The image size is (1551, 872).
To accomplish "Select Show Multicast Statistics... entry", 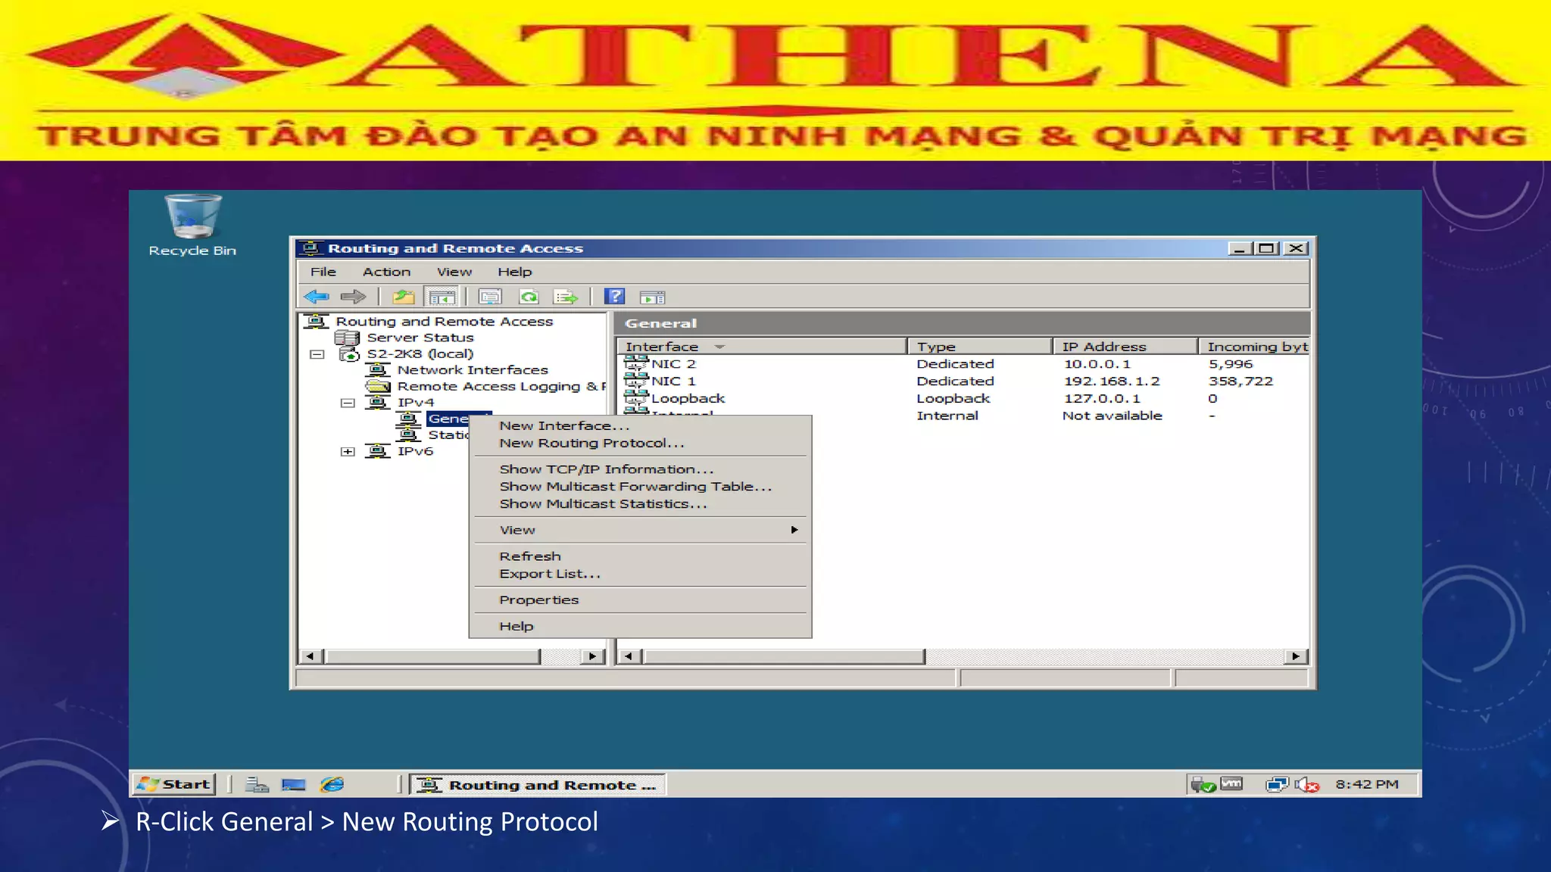I will [x=640, y=504].
